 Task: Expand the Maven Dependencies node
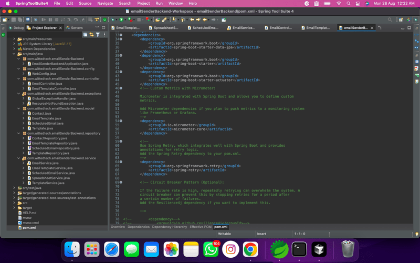[14, 49]
